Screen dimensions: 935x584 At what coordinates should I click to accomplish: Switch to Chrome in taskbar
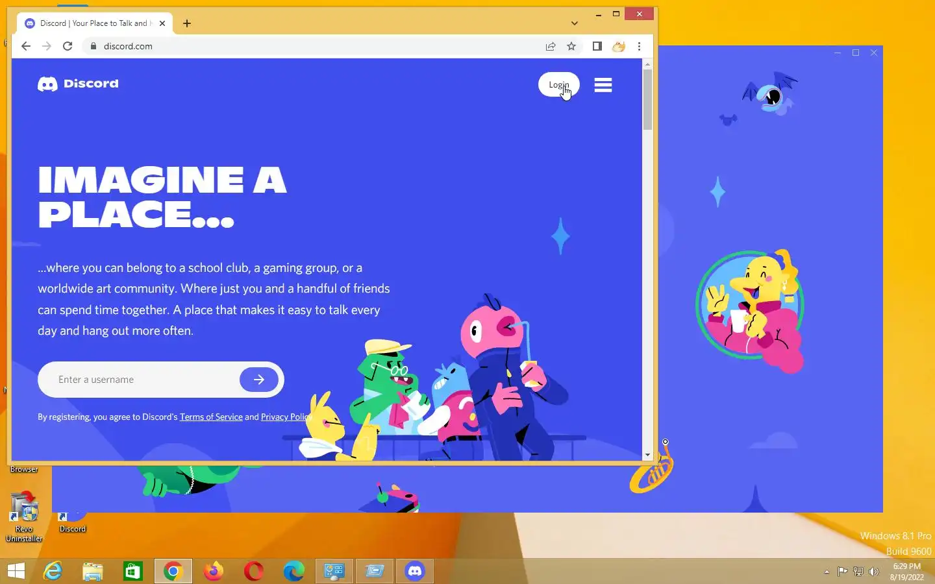tap(173, 571)
